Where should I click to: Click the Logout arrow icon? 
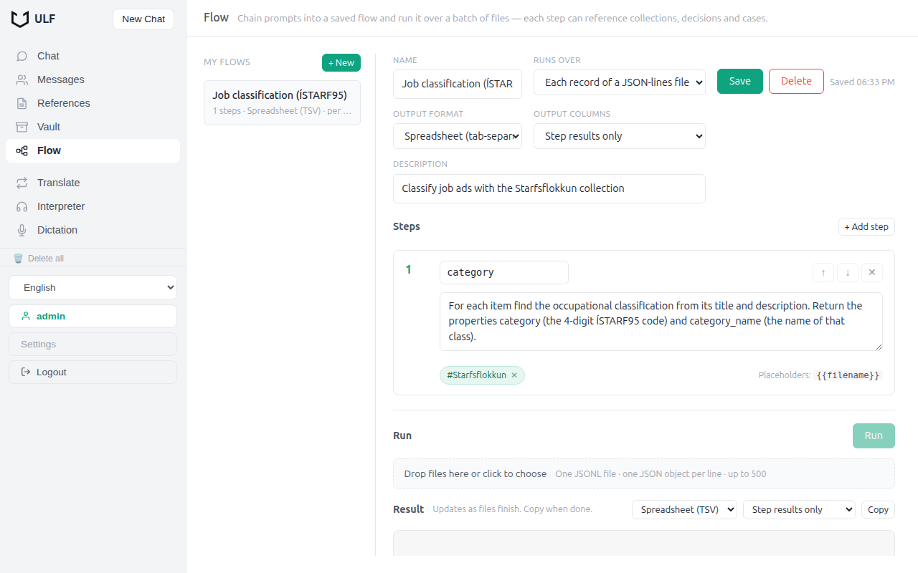[27, 372]
